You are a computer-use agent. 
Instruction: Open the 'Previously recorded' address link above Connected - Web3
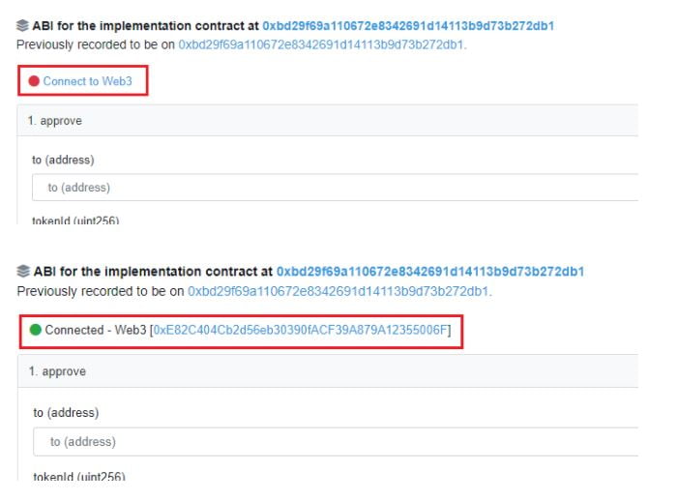(x=339, y=290)
